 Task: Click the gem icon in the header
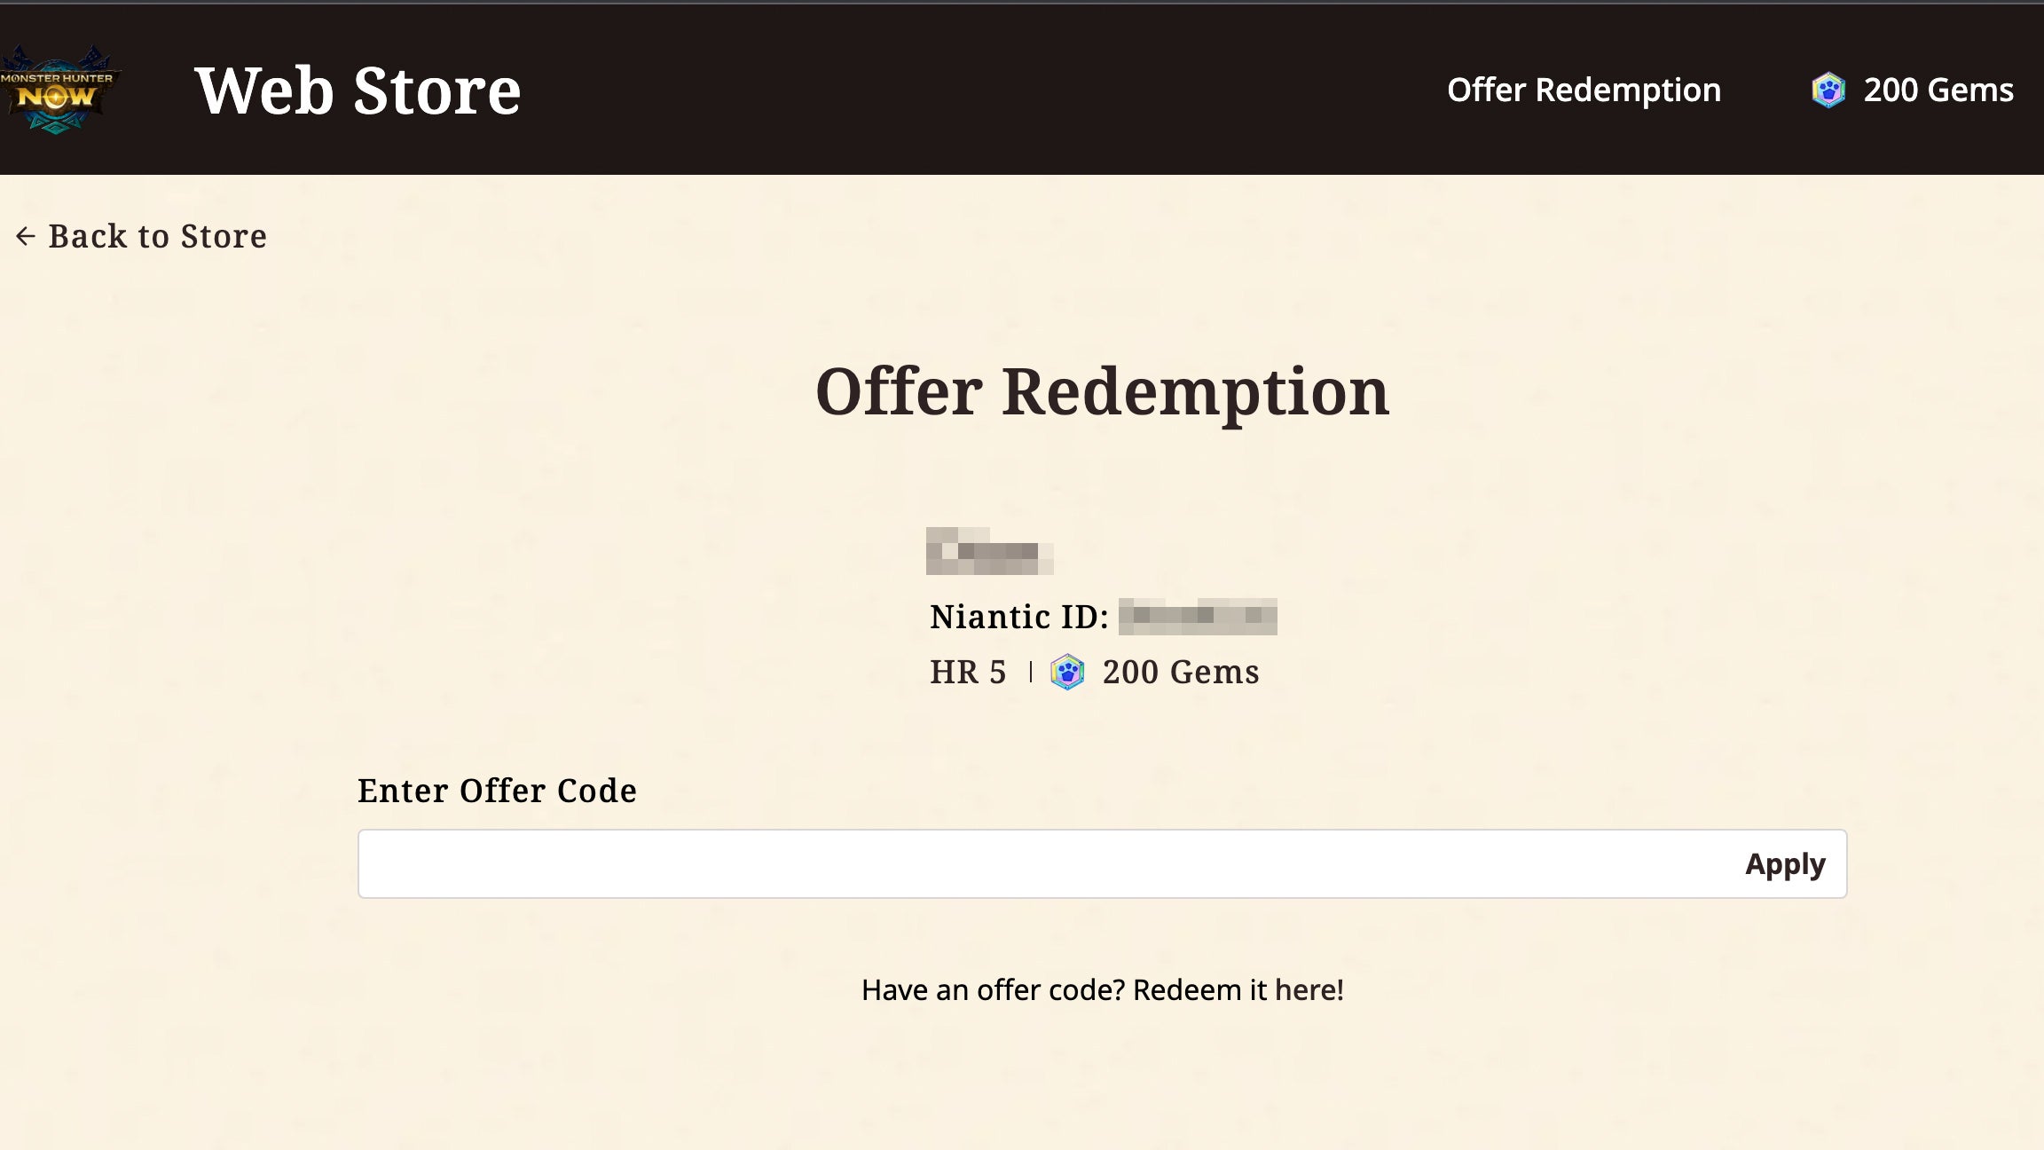tap(1828, 90)
